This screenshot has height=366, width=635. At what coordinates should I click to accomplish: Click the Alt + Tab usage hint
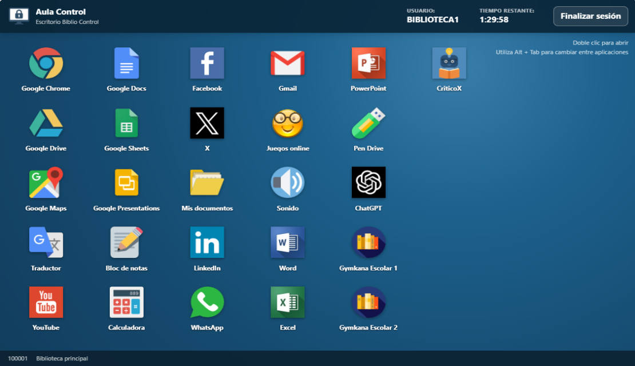[562, 52]
